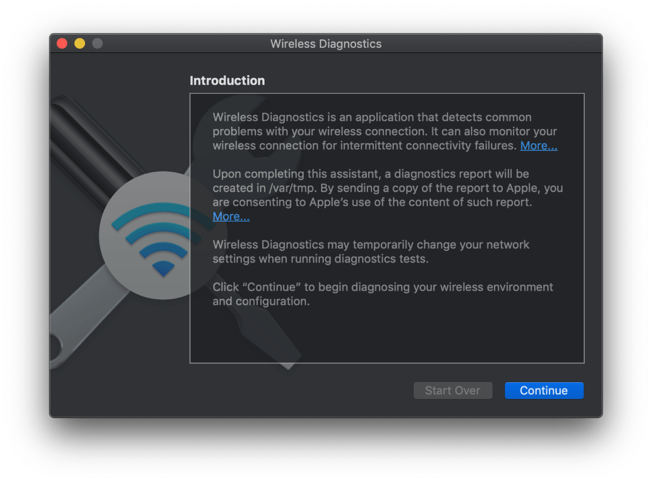652x483 pixels.
Task: Click the Wireless Diagnostics window title
Action: tap(326, 44)
